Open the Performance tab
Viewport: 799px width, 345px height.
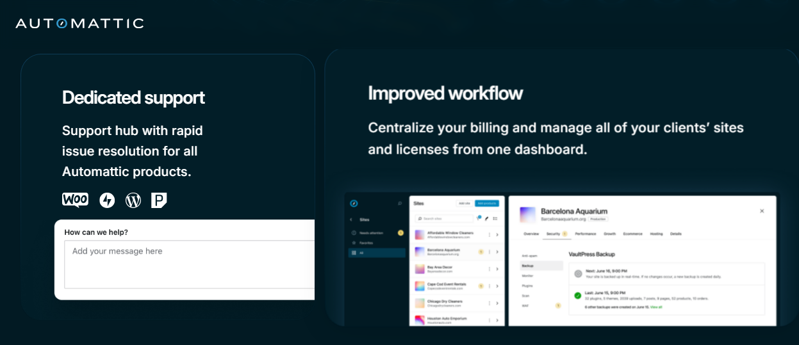(x=585, y=234)
